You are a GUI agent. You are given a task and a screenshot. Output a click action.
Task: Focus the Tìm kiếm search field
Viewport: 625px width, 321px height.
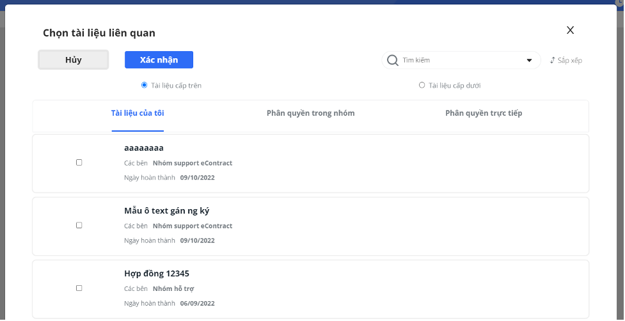tap(463, 61)
